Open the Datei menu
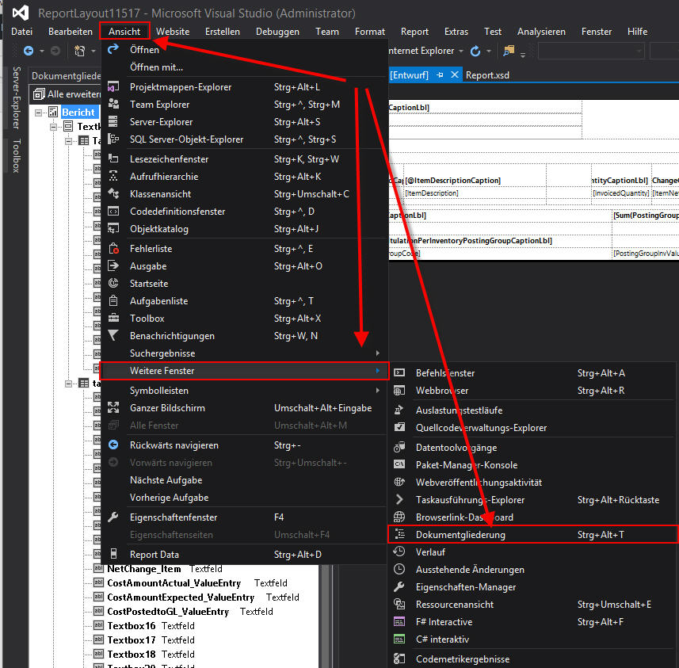The height and width of the screenshot is (668, 679). 22,32
